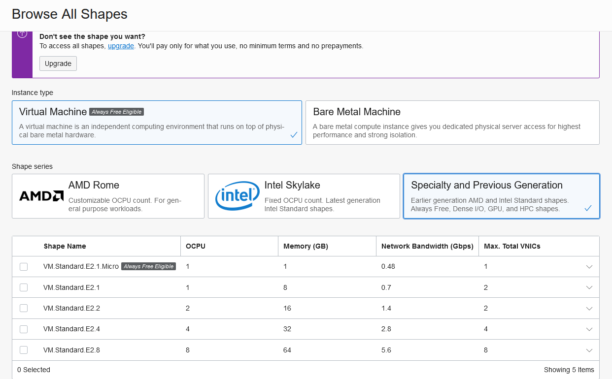
Task: Click the VM.Standard.E2.4 shape name
Action: click(71, 329)
